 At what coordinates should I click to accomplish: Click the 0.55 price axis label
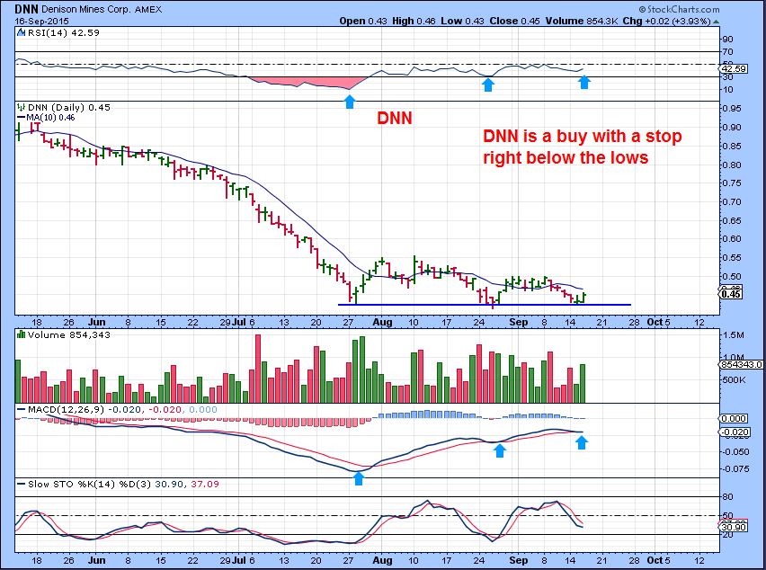[x=732, y=257]
